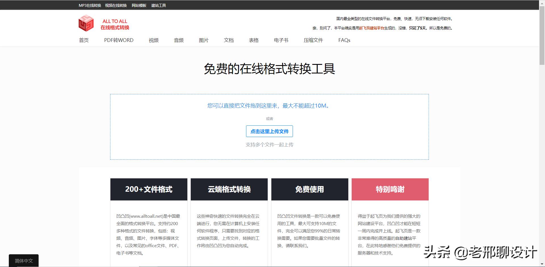Viewport: 545px width, 267px height.
Task: Open the 简体中文 language selector
Action: pyautogui.click(x=24, y=260)
